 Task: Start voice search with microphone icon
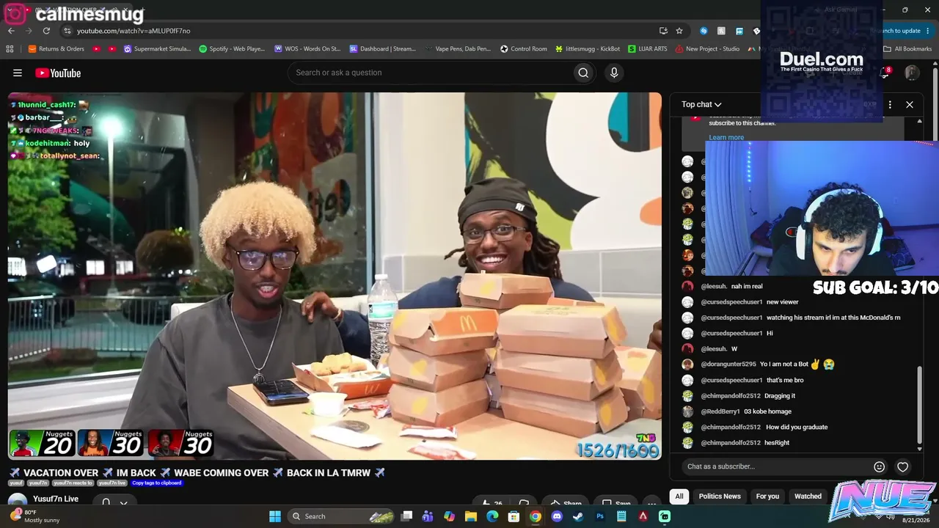(x=614, y=73)
